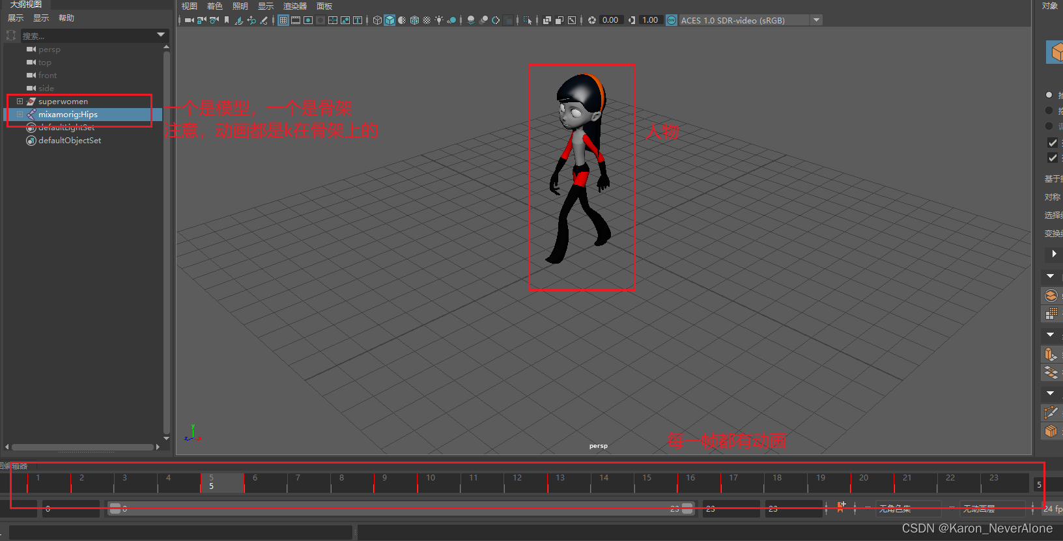Open the 无角色集 character set dropdown
Image resolution: width=1063 pixels, height=541 pixels.
pos(908,509)
